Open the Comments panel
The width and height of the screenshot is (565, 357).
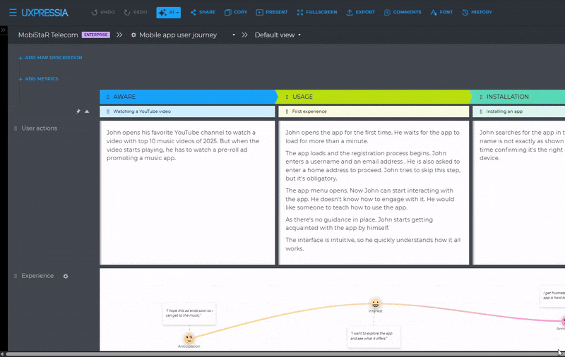(403, 12)
